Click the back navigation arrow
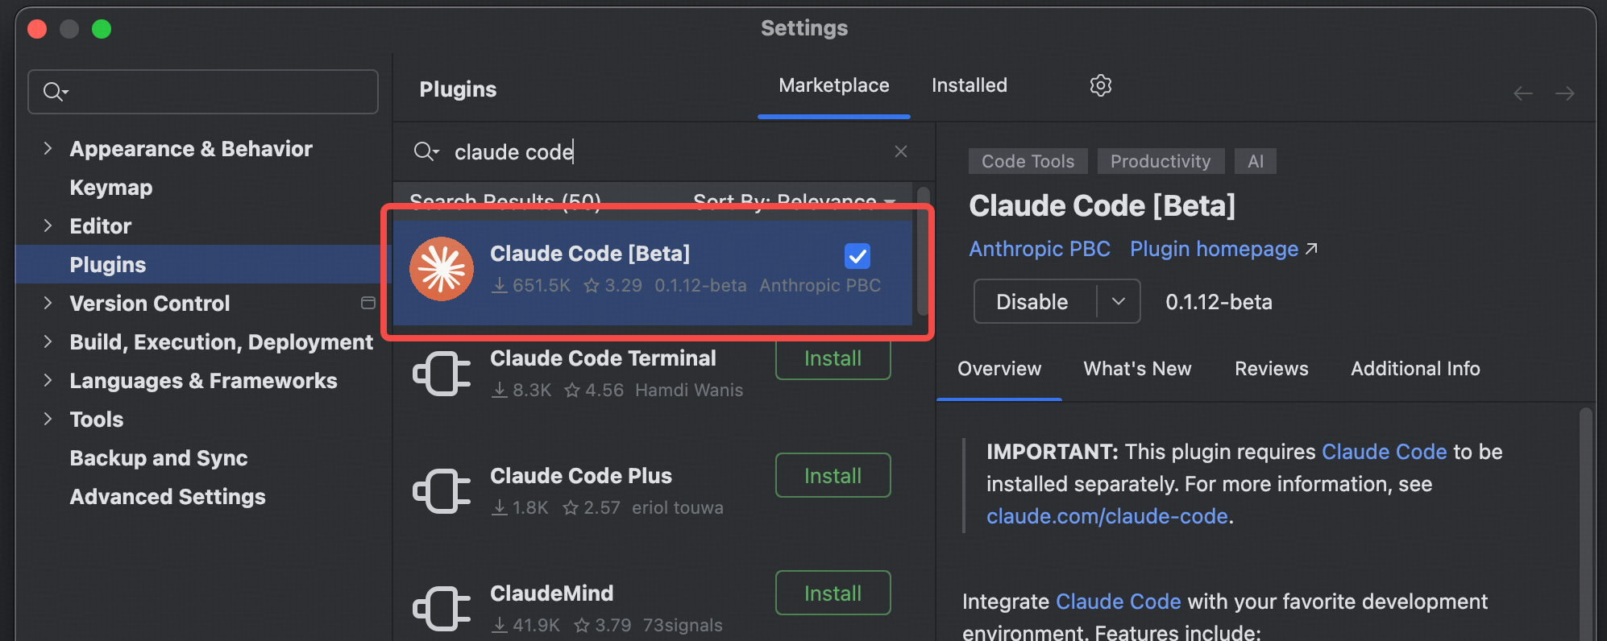1607x641 pixels. coord(1522,93)
